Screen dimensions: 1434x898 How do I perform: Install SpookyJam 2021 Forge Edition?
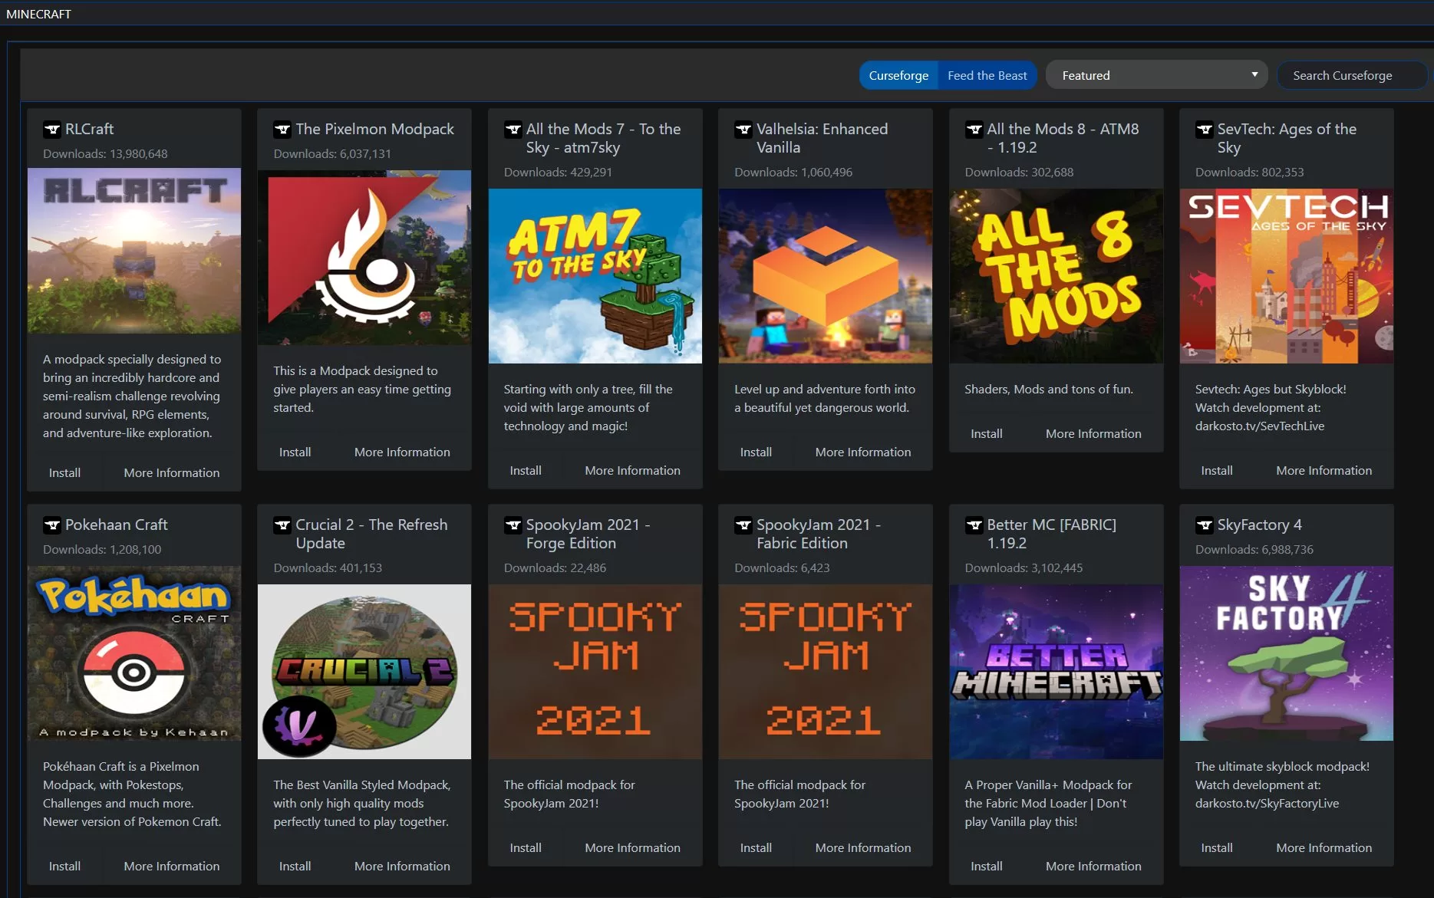click(x=526, y=848)
